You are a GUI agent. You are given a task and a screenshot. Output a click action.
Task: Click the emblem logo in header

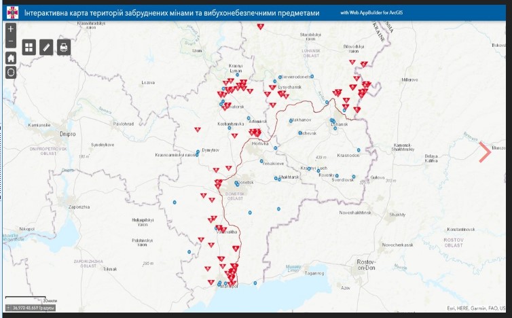pyautogui.click(x=13, y=13)
